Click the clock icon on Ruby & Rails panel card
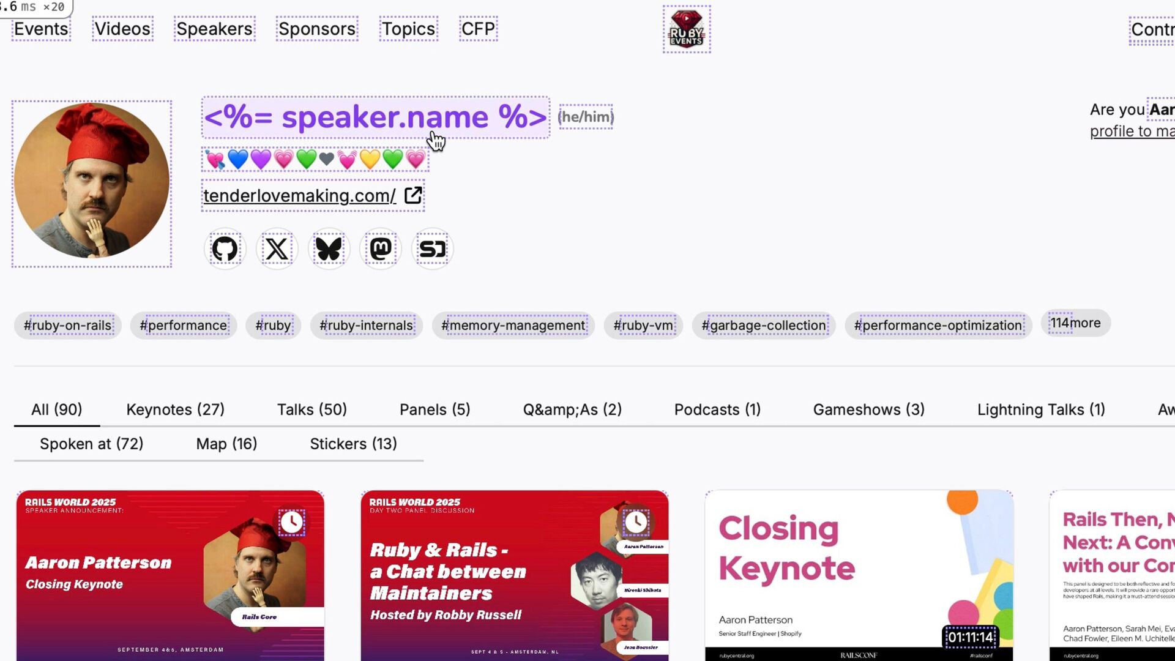 coord(636,522)
